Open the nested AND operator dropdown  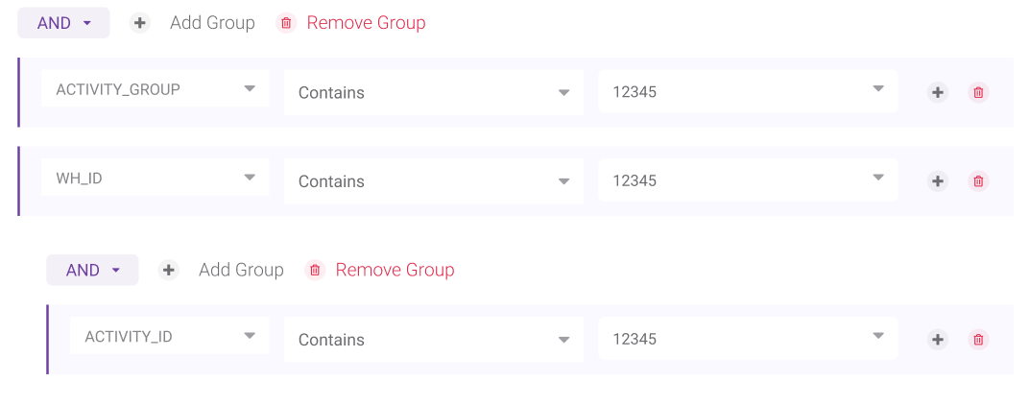pyautogui.click(x=92, y=271)
